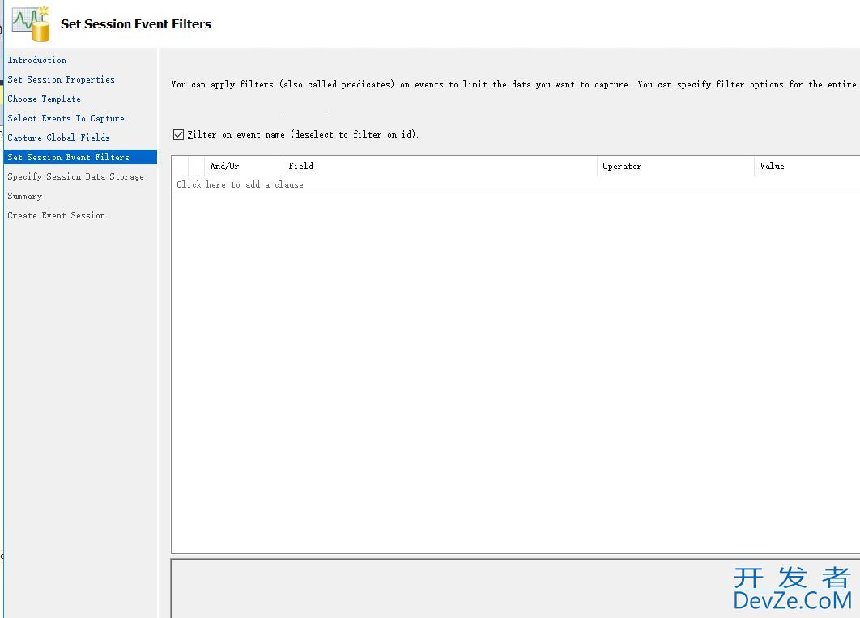Image resolution: width=860 pixels, height=618 pixels.
Task: Click the Extended Events wizard icon
Action: click(x=31, y=23)
